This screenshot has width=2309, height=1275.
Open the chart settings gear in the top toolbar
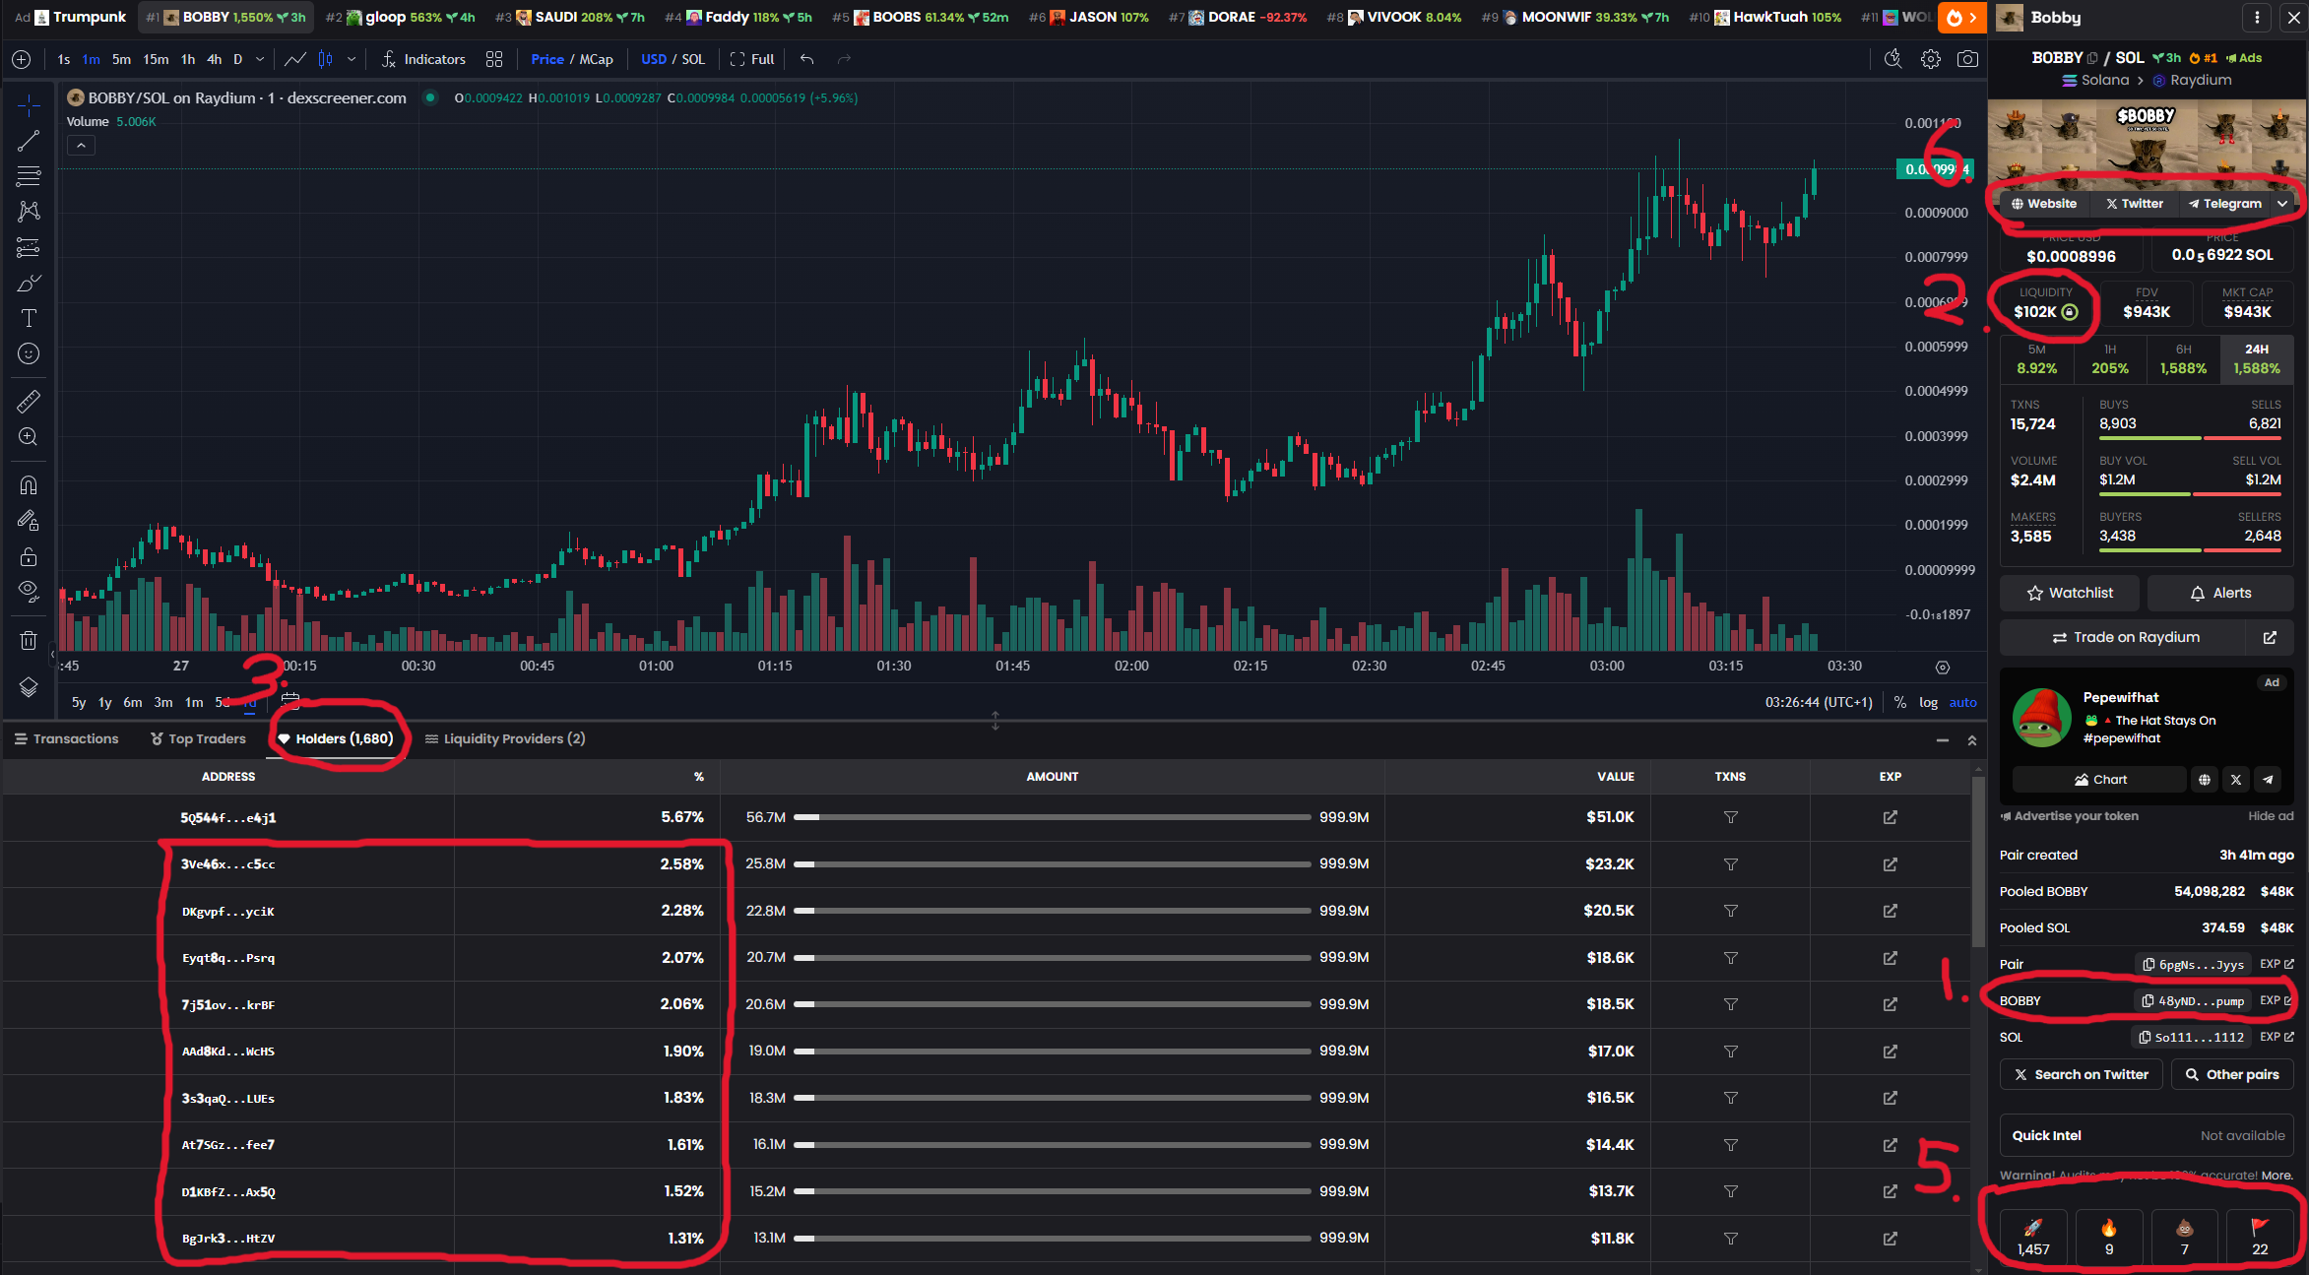1930,59
